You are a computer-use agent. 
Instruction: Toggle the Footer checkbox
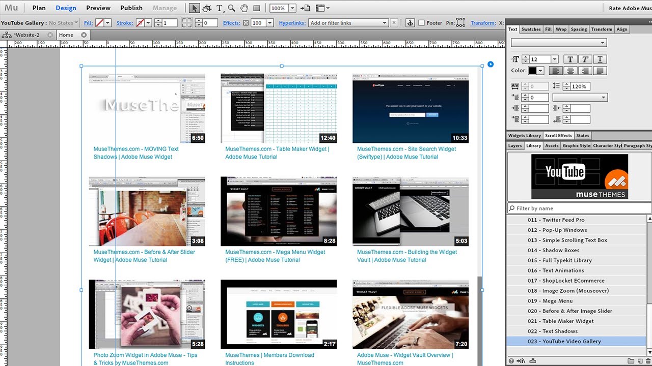pyautogui.click(x=421, y=23)
